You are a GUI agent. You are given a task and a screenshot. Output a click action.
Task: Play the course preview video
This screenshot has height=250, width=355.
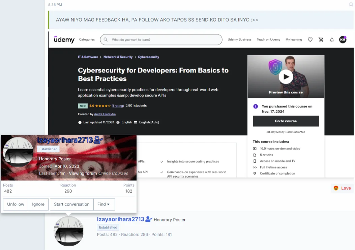click(286, 77)
